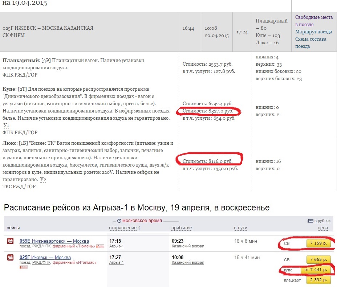This screenshot has width=337, height=287.
Task: Click the ticket icon after «Тюмень»
Action: [100, 246]
